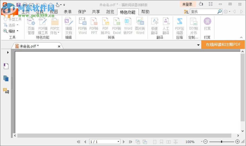The height and width of the screenshot is (146, 246).
Task: Expand the 选择 tool dropdown
Action: point(17,25)
